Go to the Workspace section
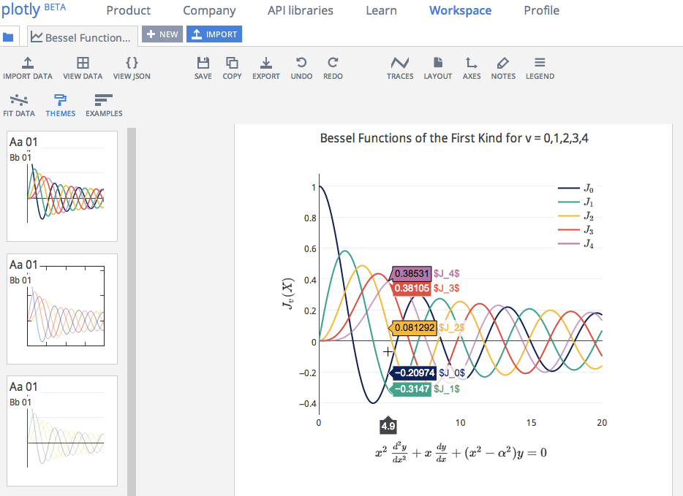 pos(460,11)
